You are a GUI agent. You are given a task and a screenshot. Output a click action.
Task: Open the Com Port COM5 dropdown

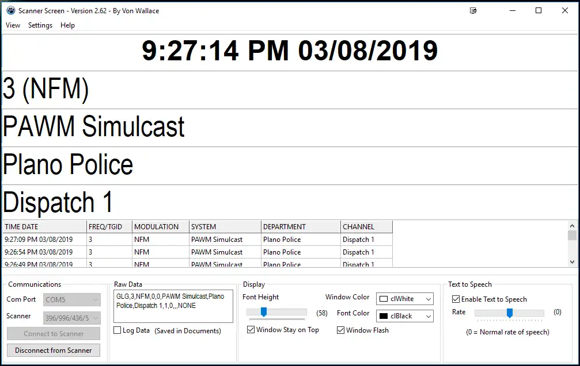click(72, 299)
